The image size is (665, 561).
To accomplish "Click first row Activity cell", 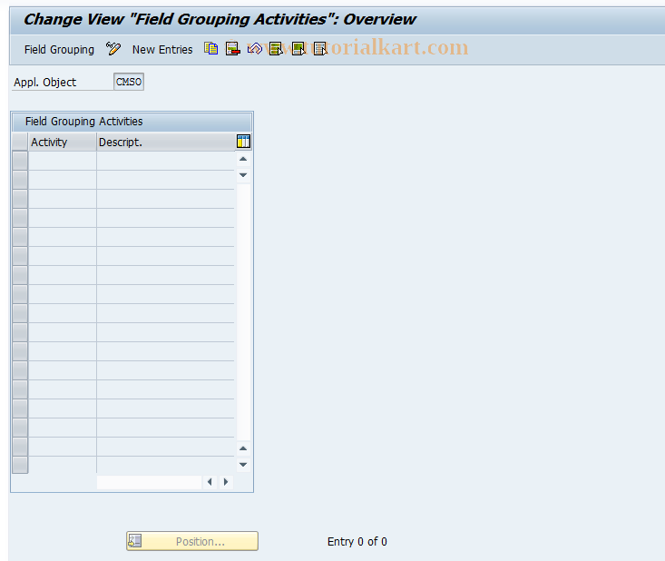I will pyautogui.click(x=63, y=162).
